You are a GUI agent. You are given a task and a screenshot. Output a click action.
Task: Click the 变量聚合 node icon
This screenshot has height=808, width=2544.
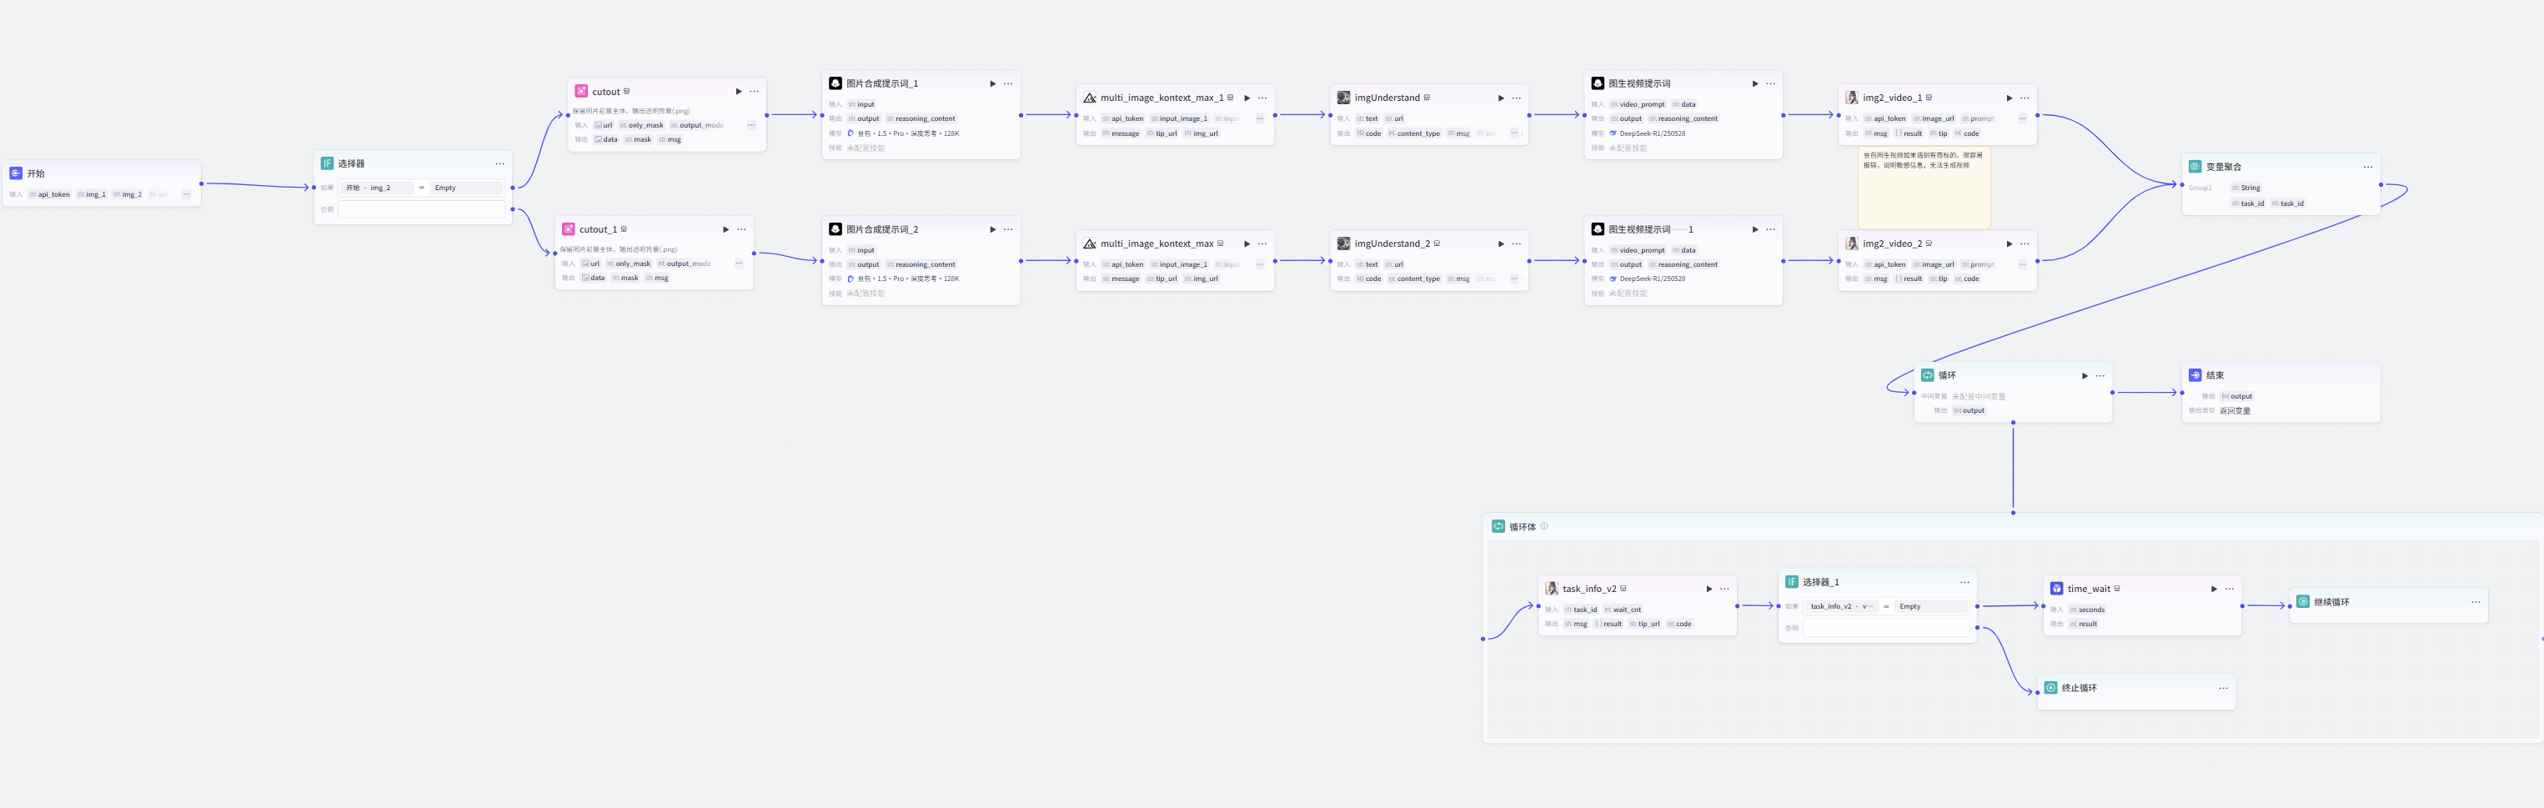(x=2195, y=167)
